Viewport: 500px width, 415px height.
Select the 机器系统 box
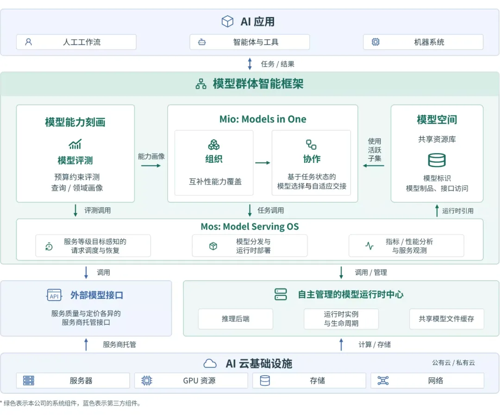423,42
